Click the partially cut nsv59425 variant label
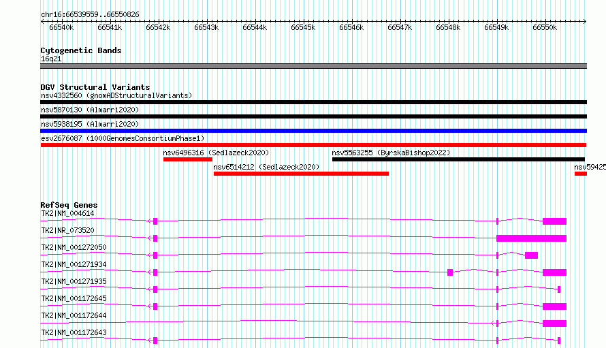Viewport: 606px width, 348px height. [x=590, y=167]
